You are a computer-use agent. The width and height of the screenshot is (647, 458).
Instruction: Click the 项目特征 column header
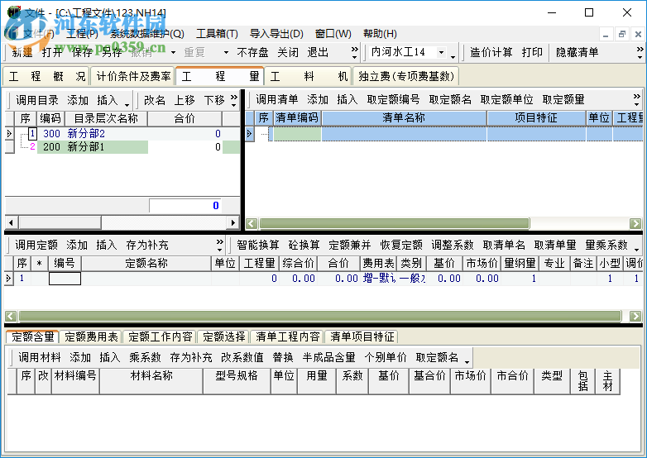click(536, 118)
